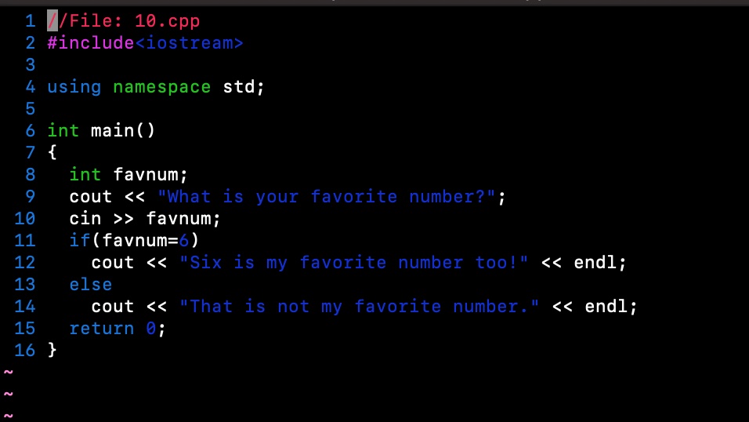Click the closing brace on line 16
Viewport: 749px width, 422px height.
pyautogui.click(x=52, y=351)
